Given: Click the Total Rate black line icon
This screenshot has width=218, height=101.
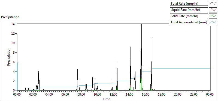Looking at the screenshot, I should (213, 4).
